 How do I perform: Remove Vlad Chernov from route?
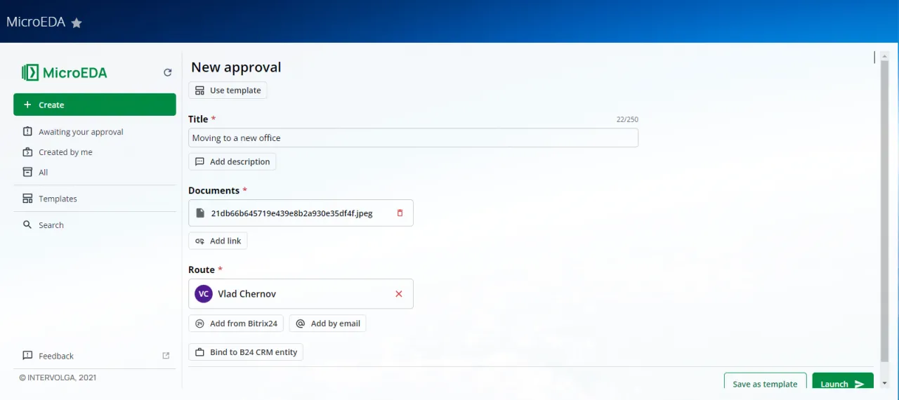click(x=399, y=294)
